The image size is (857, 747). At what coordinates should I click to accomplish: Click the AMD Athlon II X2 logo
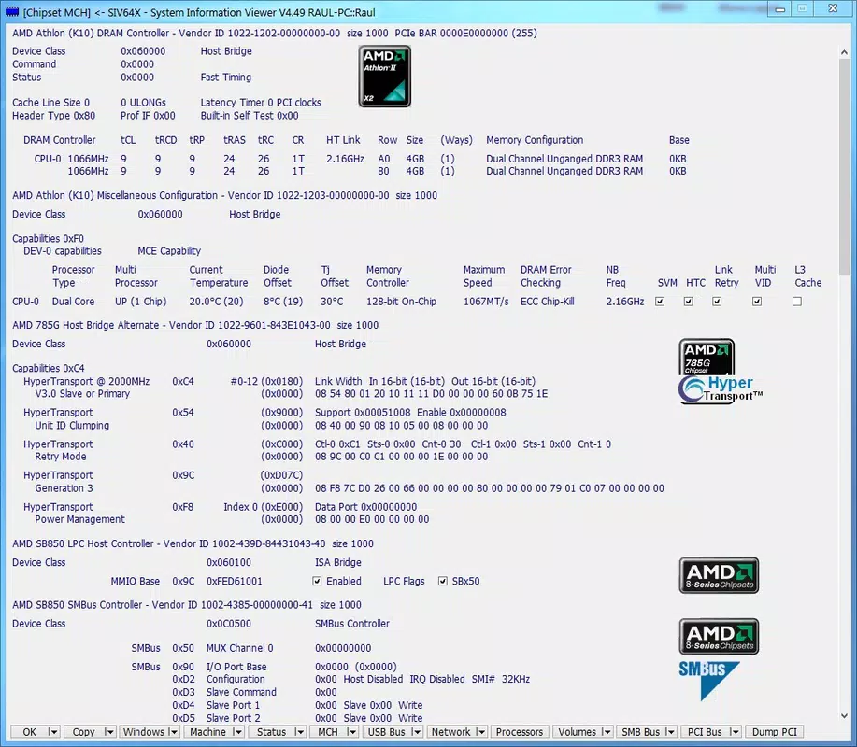[x=385, y=77]
